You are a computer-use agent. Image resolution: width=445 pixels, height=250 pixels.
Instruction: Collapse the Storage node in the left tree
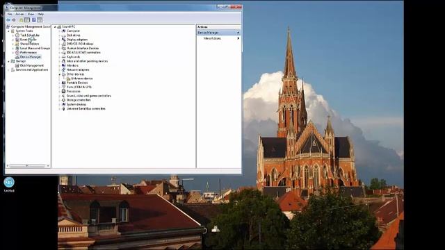[8, 61]
